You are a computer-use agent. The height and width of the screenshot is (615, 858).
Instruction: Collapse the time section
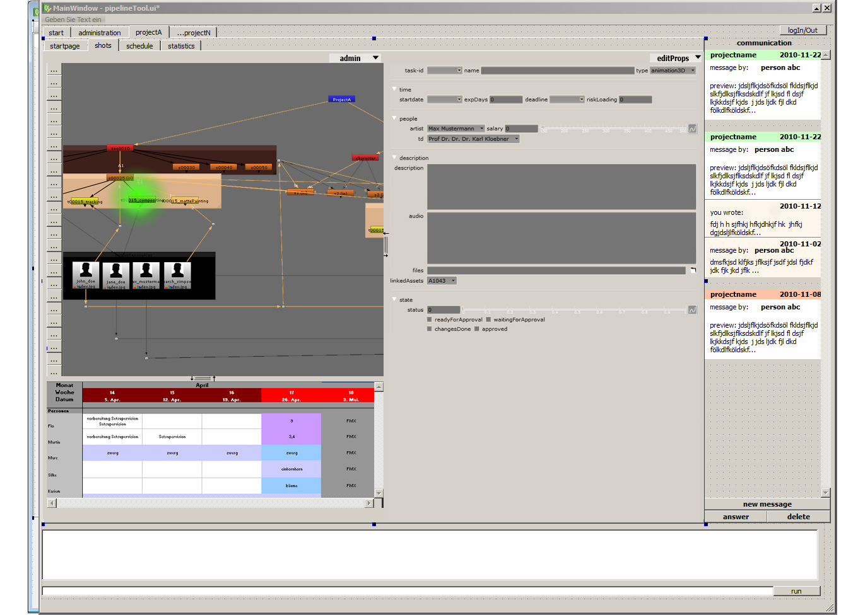click(394, 89)
